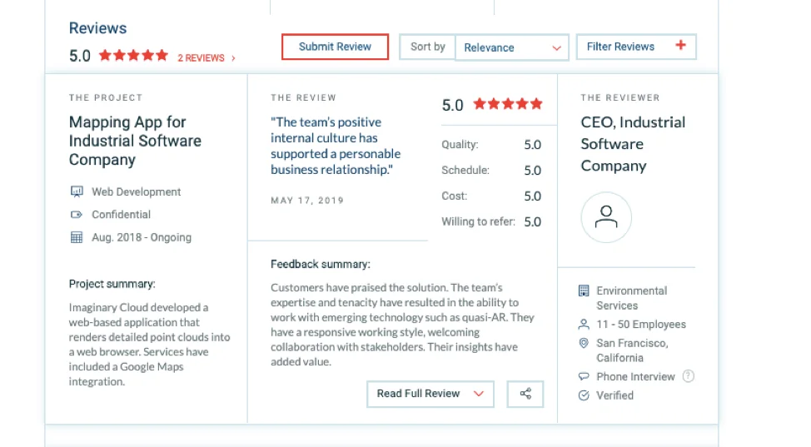Click the Phone Interview help question mark

pos(688,376)
